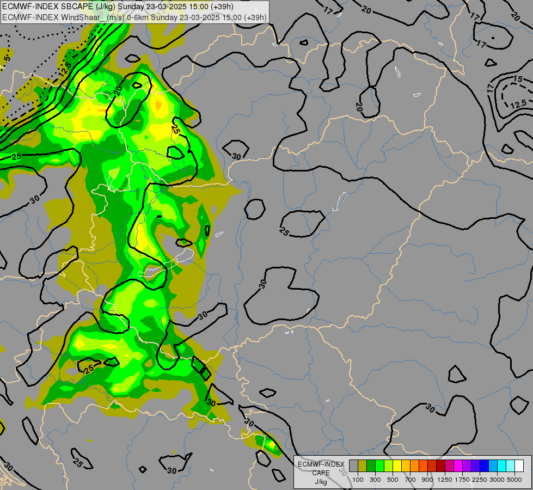
Task: Choose the pure yellow legend swatch
Action: 397,465
